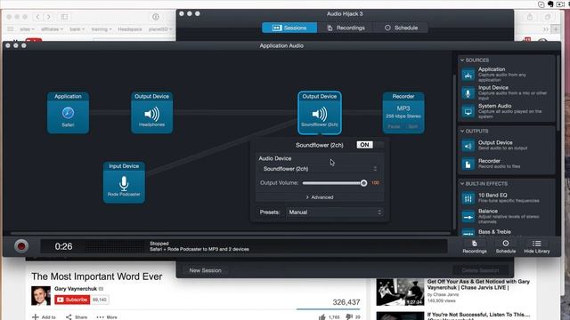The height and width of the screenshot is (320, 570).
Task: Click Add to below the video
Action: pos(45,317)
